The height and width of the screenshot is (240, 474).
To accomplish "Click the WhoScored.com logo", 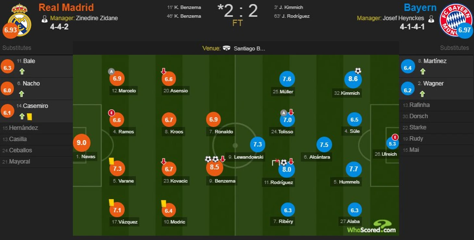I will point(372,226).
